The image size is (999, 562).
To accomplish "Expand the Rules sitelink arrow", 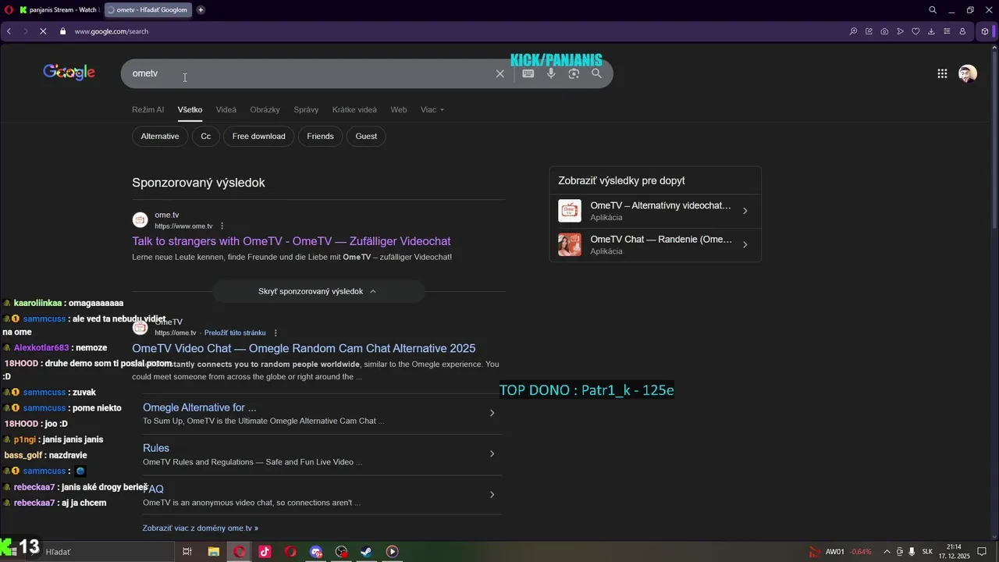I will click(492, 454).
